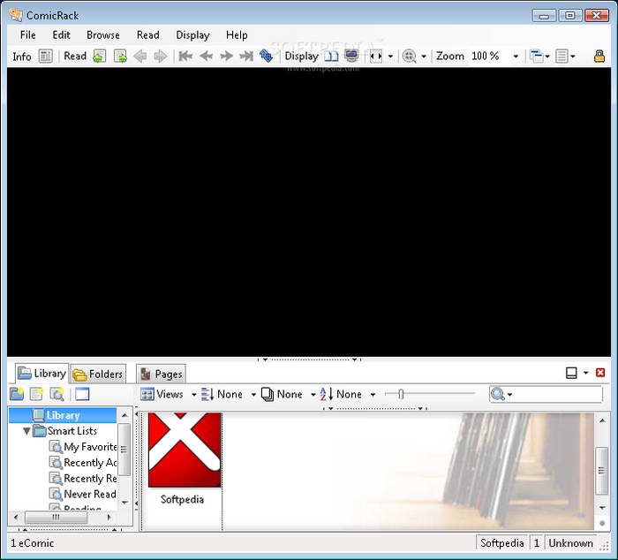Switch to the Folders tab
The image size is (618, 560).
pos(98,374)
